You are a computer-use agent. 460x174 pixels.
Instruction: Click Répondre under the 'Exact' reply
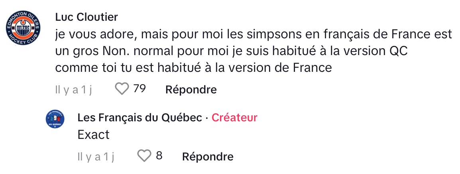click(x=208, y=156)
